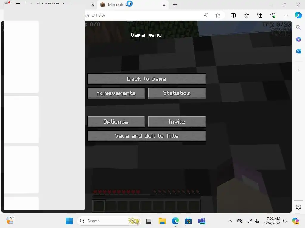Open the Collections panel
This screenshot has height=228, width=305.
pos(260,15)
